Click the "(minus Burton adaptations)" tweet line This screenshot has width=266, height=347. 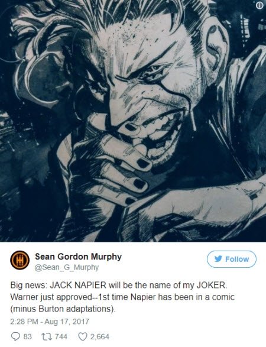tap(63, 309)
